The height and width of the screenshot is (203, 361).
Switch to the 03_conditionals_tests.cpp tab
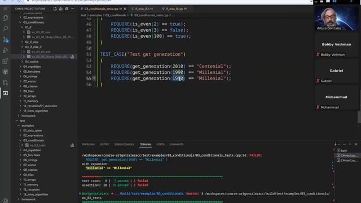102,9
